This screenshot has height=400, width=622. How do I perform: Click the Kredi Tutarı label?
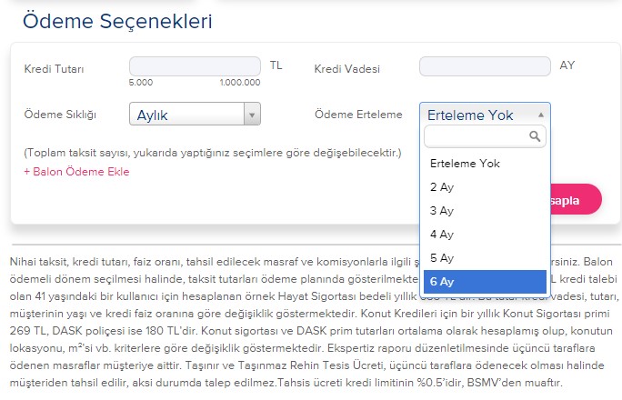[56, 69]
